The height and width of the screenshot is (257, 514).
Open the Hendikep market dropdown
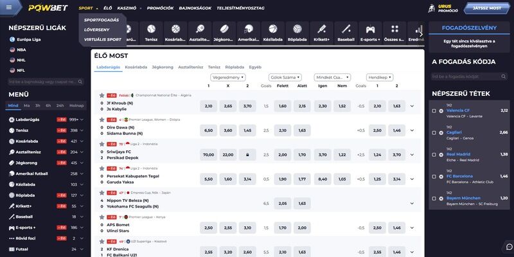380,77
